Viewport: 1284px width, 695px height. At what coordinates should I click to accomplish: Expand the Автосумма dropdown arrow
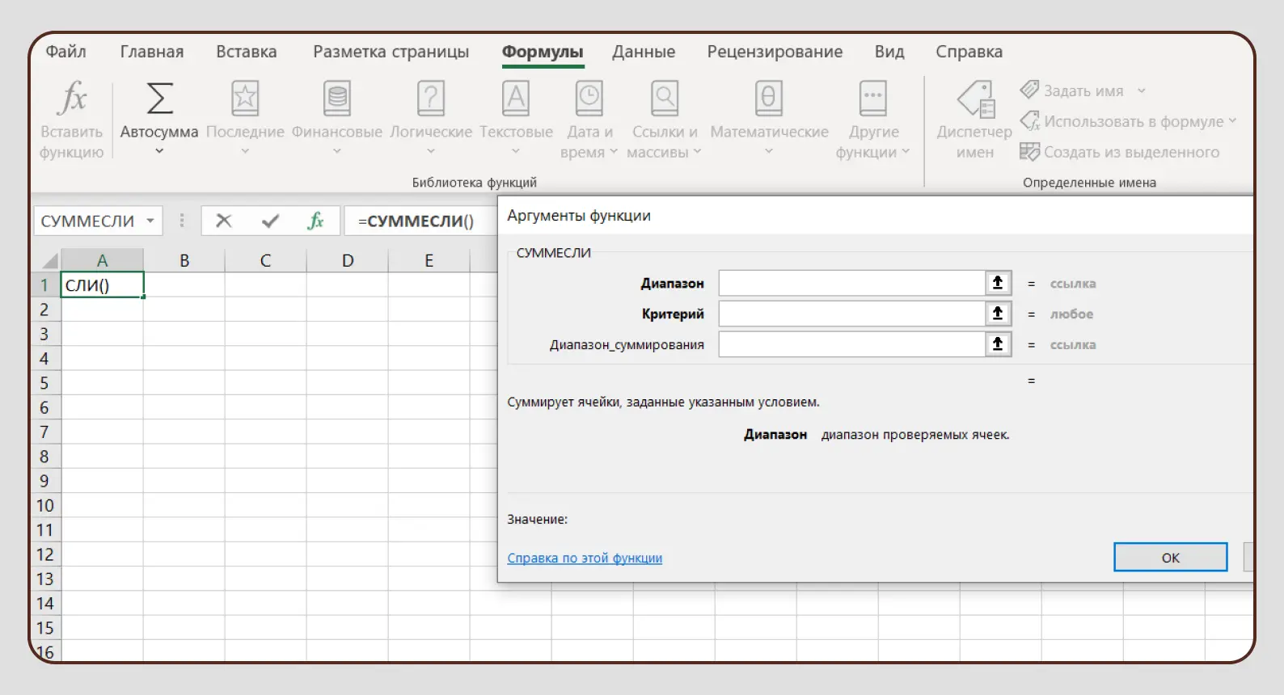tap(159, 151)
